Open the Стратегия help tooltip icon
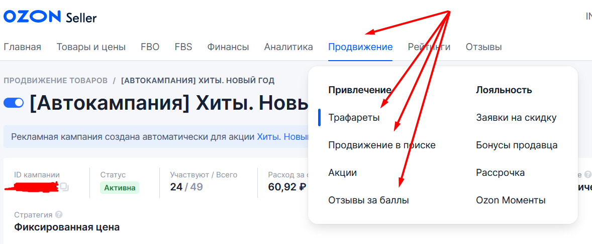This screenshot has height=244, width=592. [58, 214]
